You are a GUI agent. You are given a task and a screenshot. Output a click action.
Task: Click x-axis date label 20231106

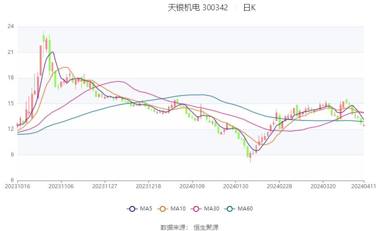[61, 186]
